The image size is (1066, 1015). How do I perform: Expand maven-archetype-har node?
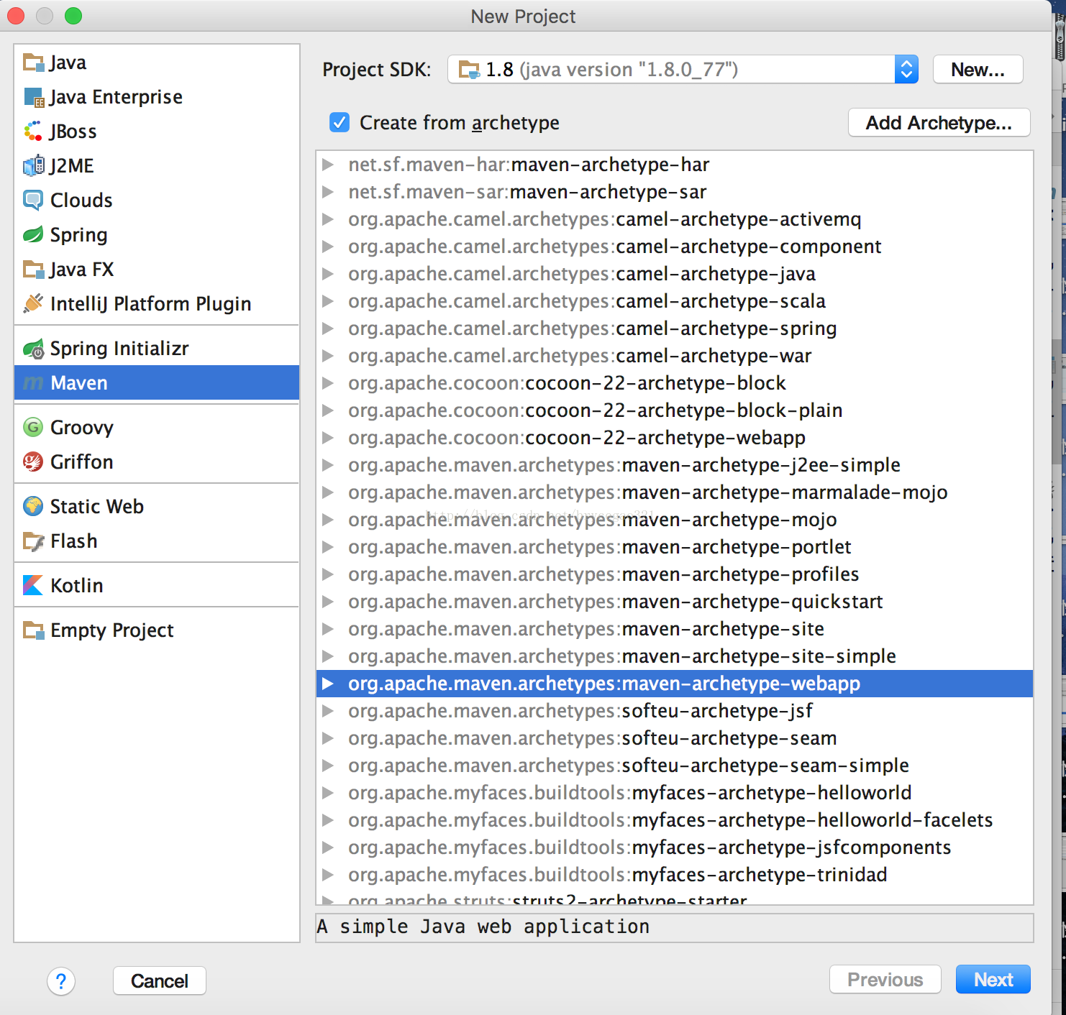click(x=328, y=165)
